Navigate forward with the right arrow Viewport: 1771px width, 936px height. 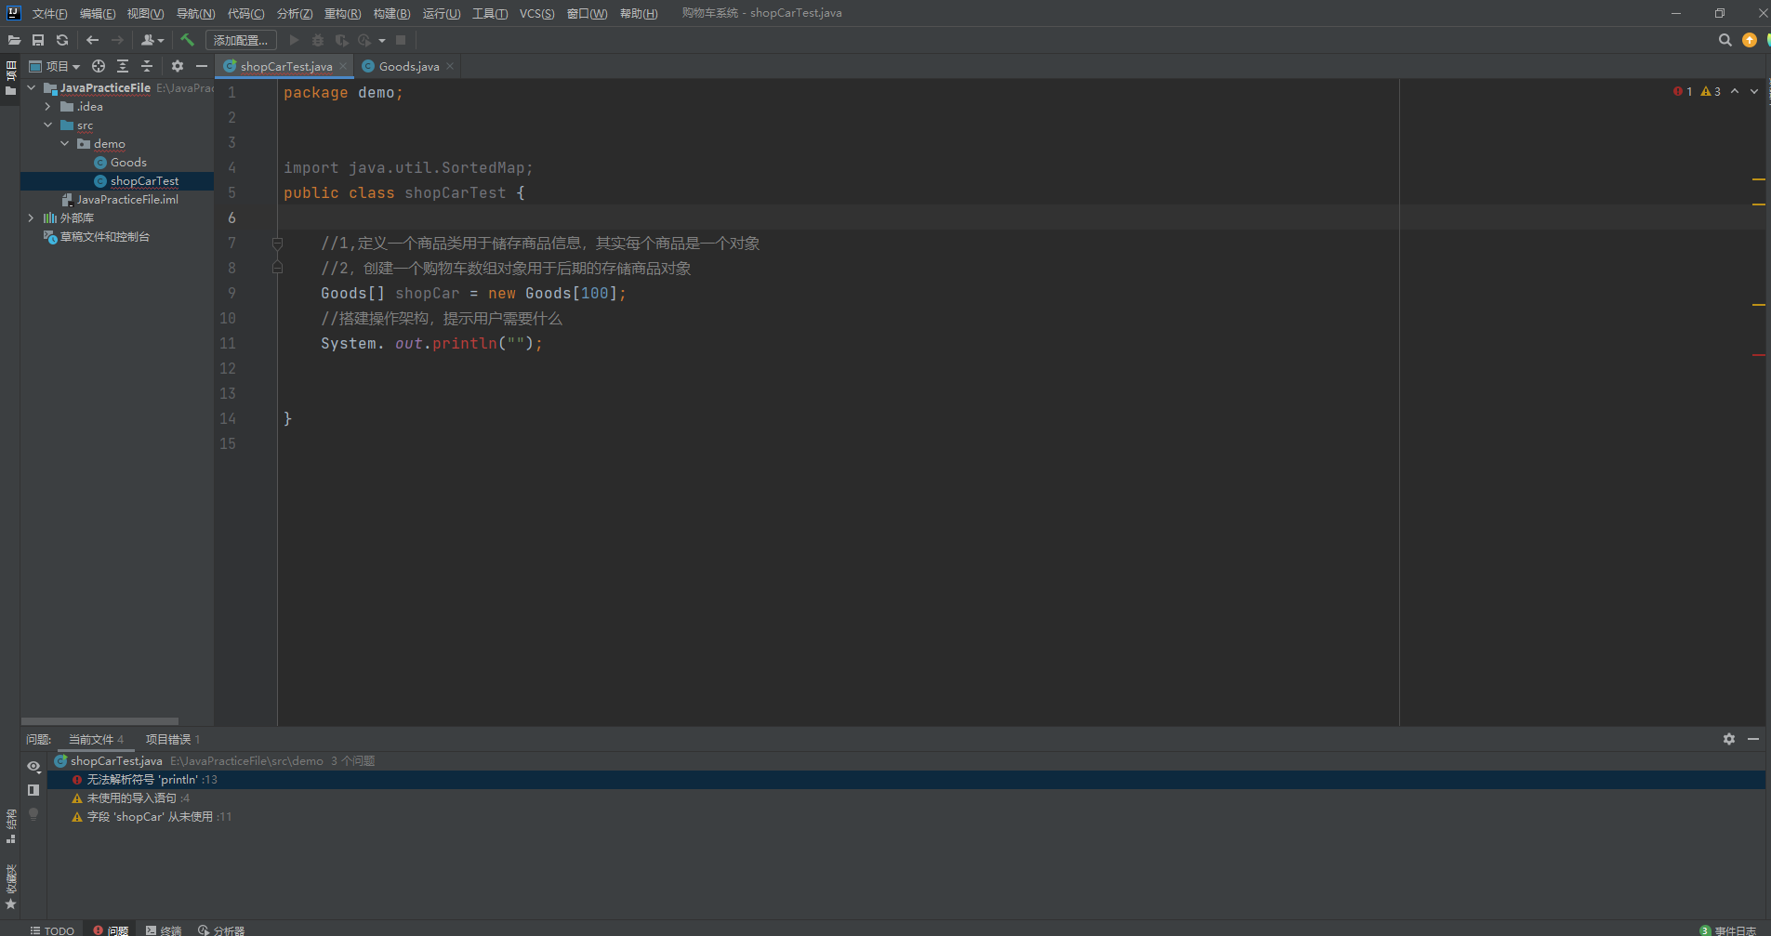click(117, 40)
